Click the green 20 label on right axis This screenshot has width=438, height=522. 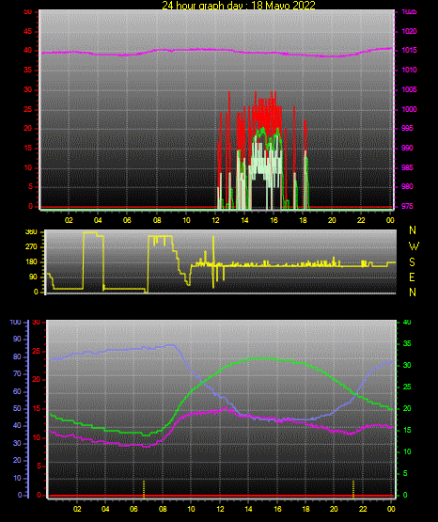[407, 408]
